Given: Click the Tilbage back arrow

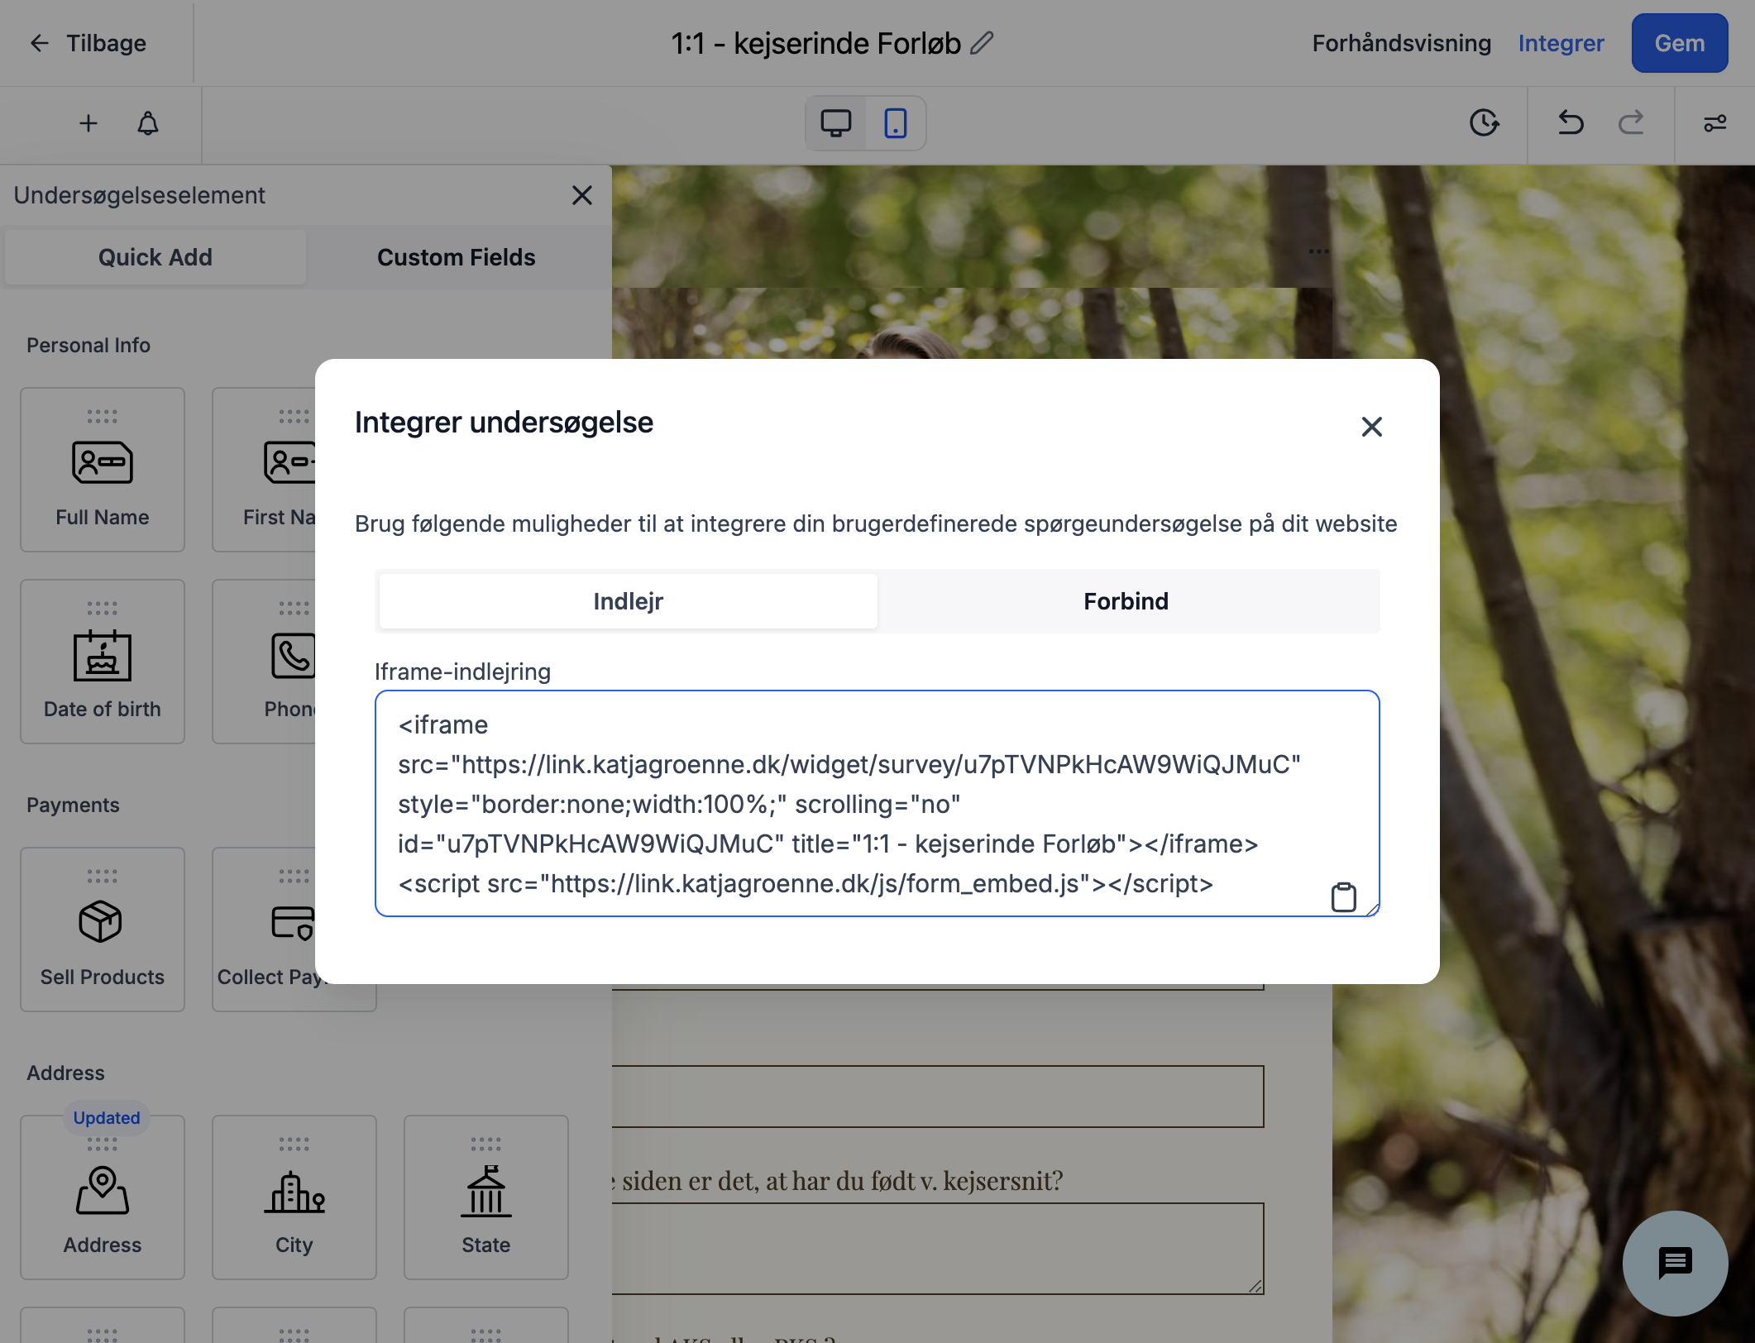Looking at the screenshot, I should pyautogui.click(x=39, y=43).
